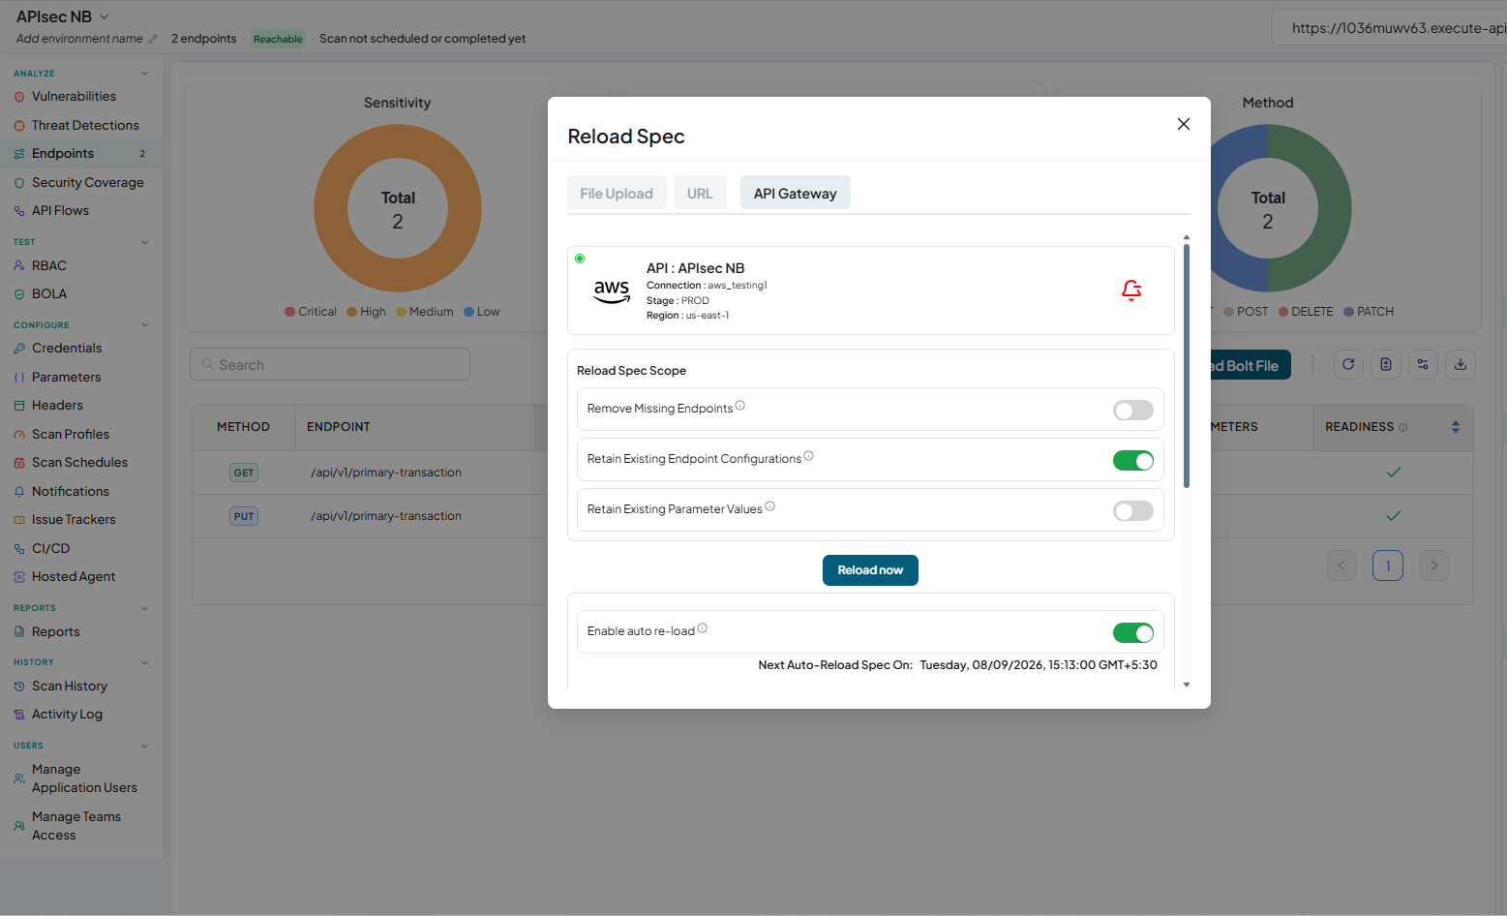This screenshot has height=916, width=1507.
Task: Open BOLA test page
Action: [48, 294]
